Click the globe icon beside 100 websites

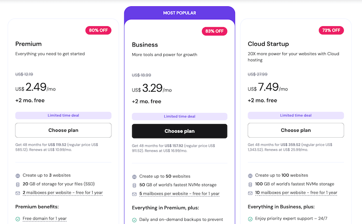[250, 175]
